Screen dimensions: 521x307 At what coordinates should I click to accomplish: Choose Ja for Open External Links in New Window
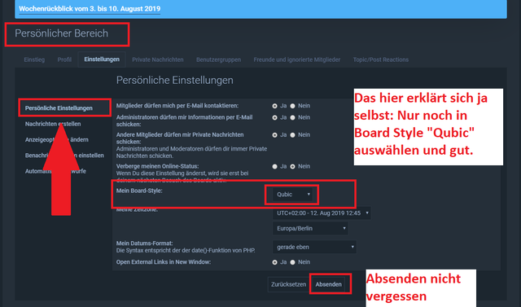pyautogui.click(x=275, y=262)
